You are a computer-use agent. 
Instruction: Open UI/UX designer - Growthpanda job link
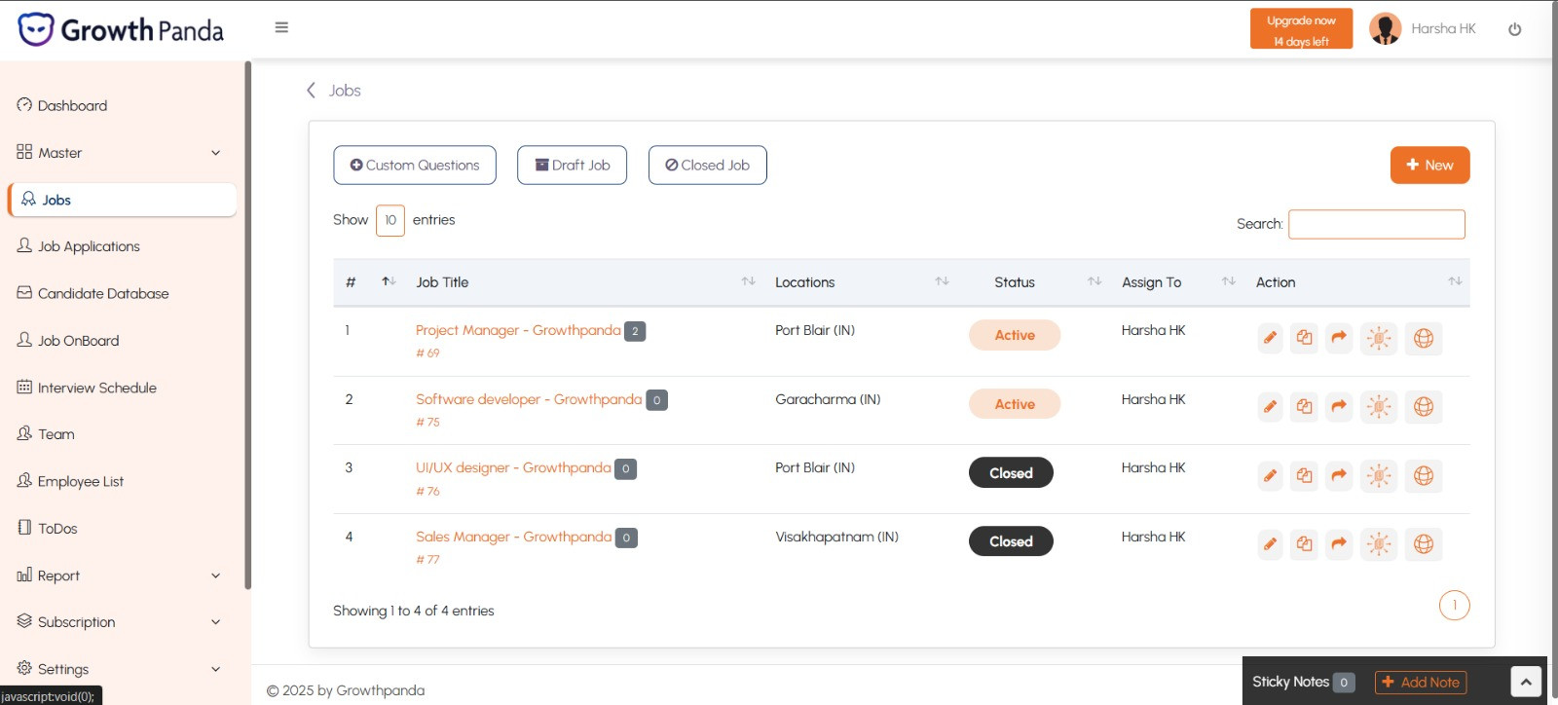pos(513,467)
